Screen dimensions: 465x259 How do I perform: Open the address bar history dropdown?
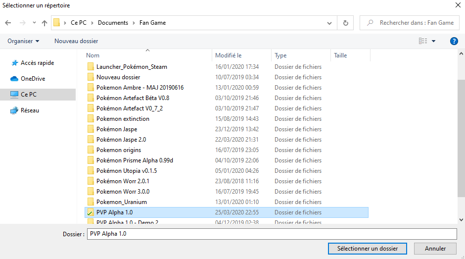tap(329, 23)
